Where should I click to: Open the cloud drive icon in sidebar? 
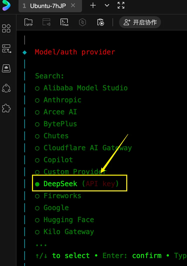(6, 68)
